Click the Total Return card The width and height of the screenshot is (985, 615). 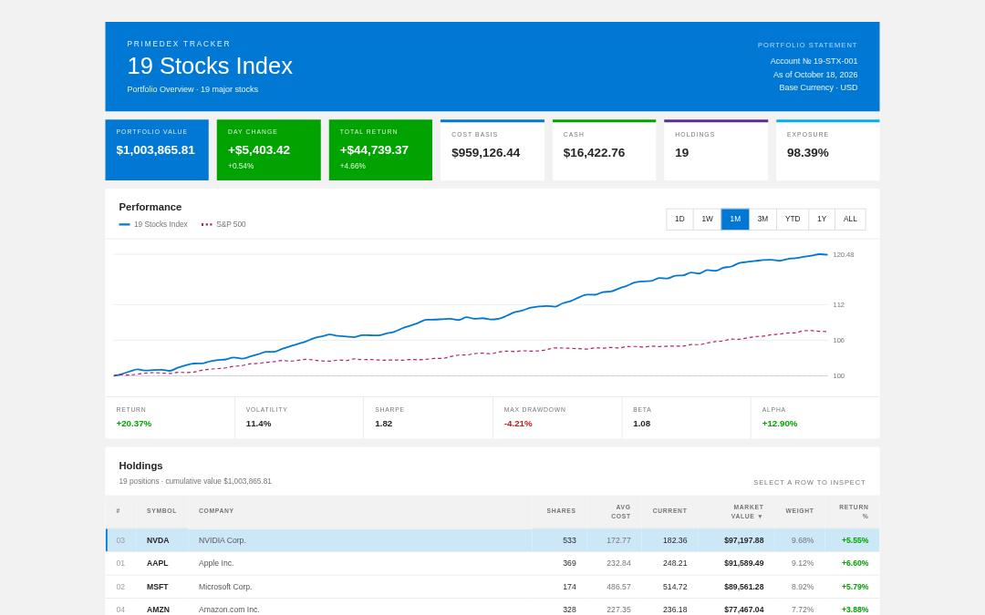point(380,150)
